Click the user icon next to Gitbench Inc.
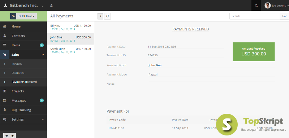Viewport: 289px width, 138px height. point(51,5)
